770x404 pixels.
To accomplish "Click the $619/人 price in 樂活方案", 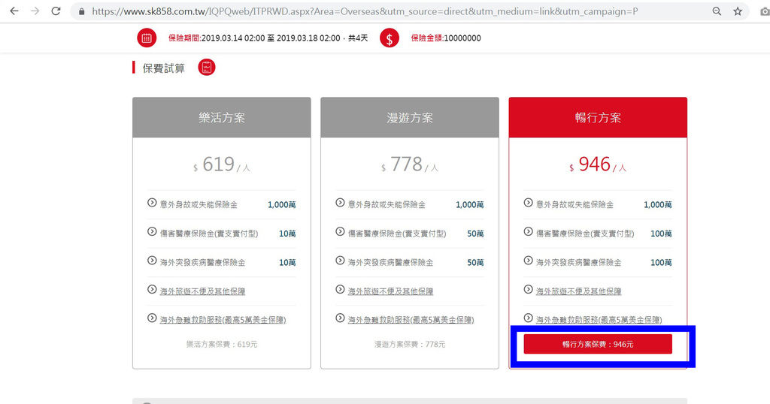I will pyautogui.click(x=222, y=164).
